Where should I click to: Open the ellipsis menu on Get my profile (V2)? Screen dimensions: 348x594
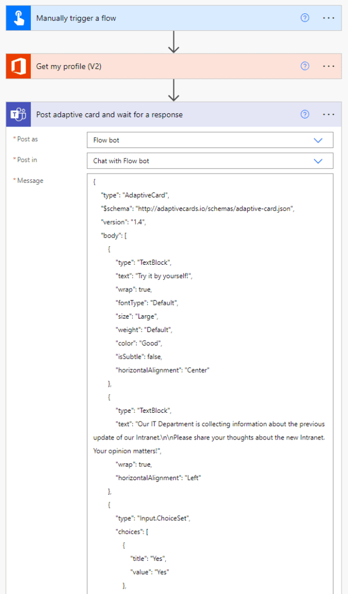329,66
